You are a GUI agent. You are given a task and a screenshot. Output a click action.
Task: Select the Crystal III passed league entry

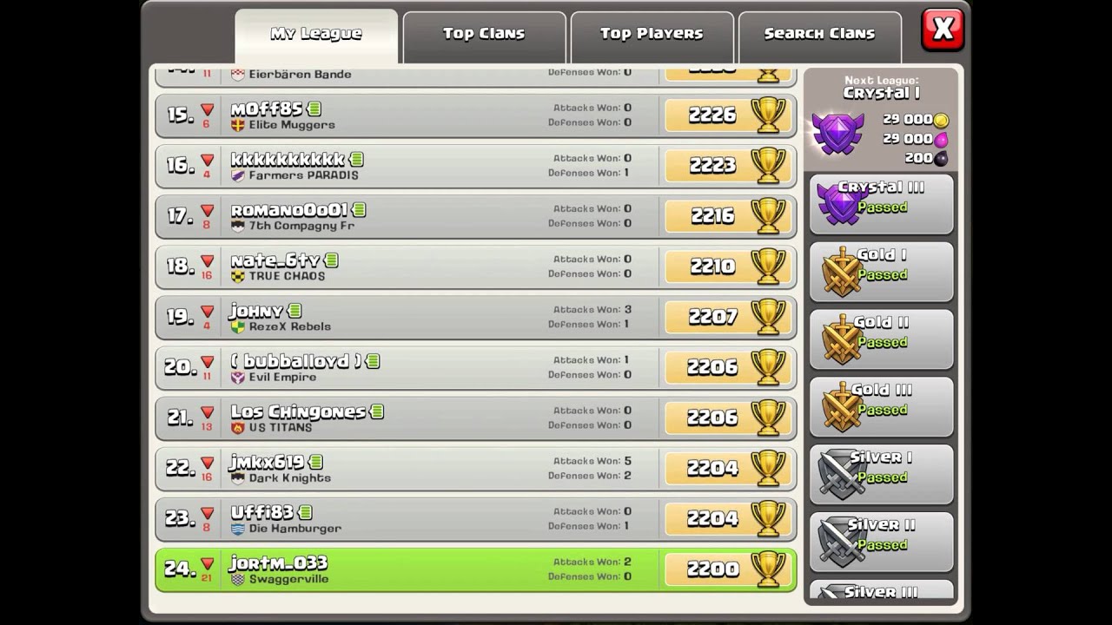[882, 205]
